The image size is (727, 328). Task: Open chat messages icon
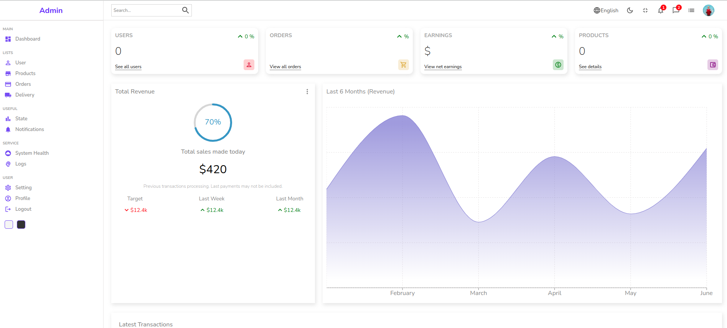[676, 10]
